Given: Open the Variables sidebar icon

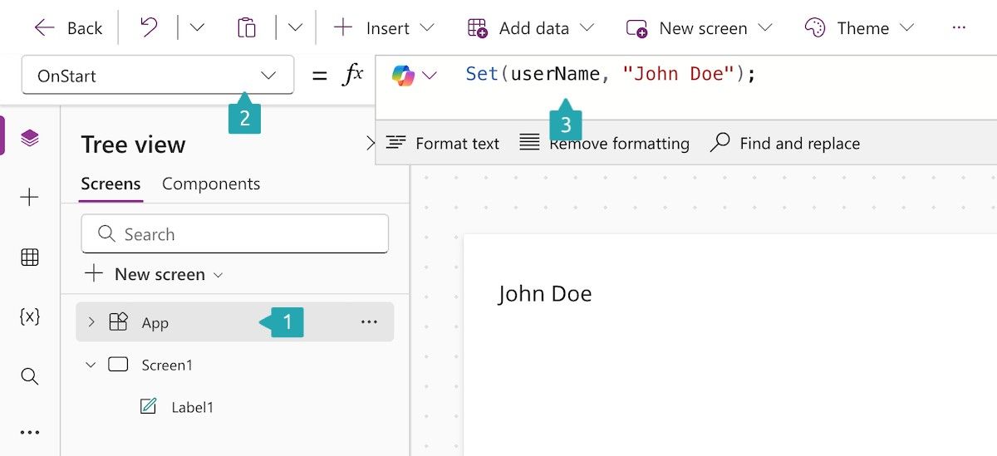Looking at the screenshot, I should (30, 316).
